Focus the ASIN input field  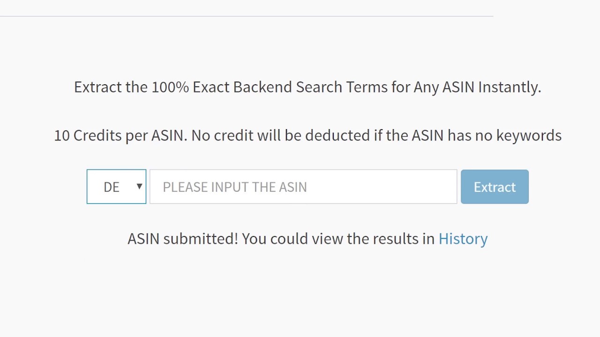pos(303,187)
